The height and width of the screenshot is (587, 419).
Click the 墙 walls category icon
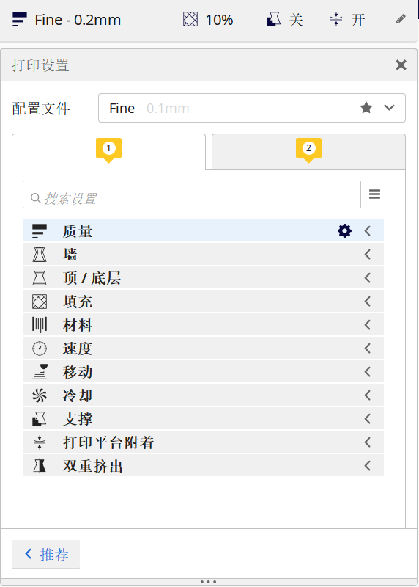point(40,255)
